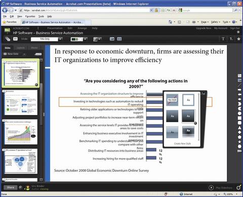Select the third slide thumbnail with chart
The width and height of the screenshot is (243, 197).
coord(21,132)
